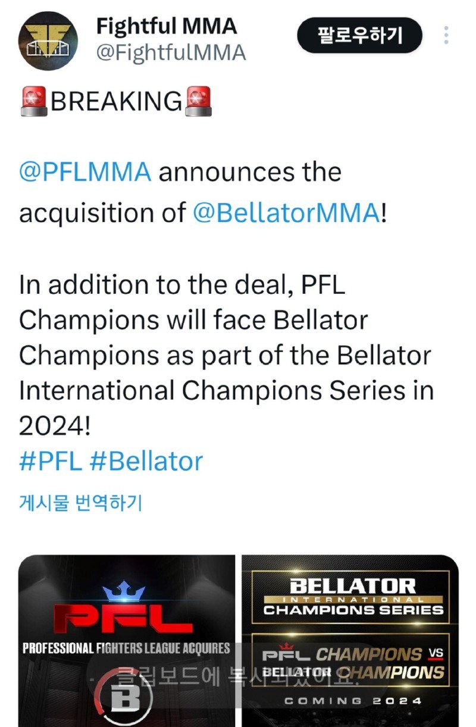476x727 pixels.
Task: Click 게시물 번역하기 to translate post
Action: (80, 504)
